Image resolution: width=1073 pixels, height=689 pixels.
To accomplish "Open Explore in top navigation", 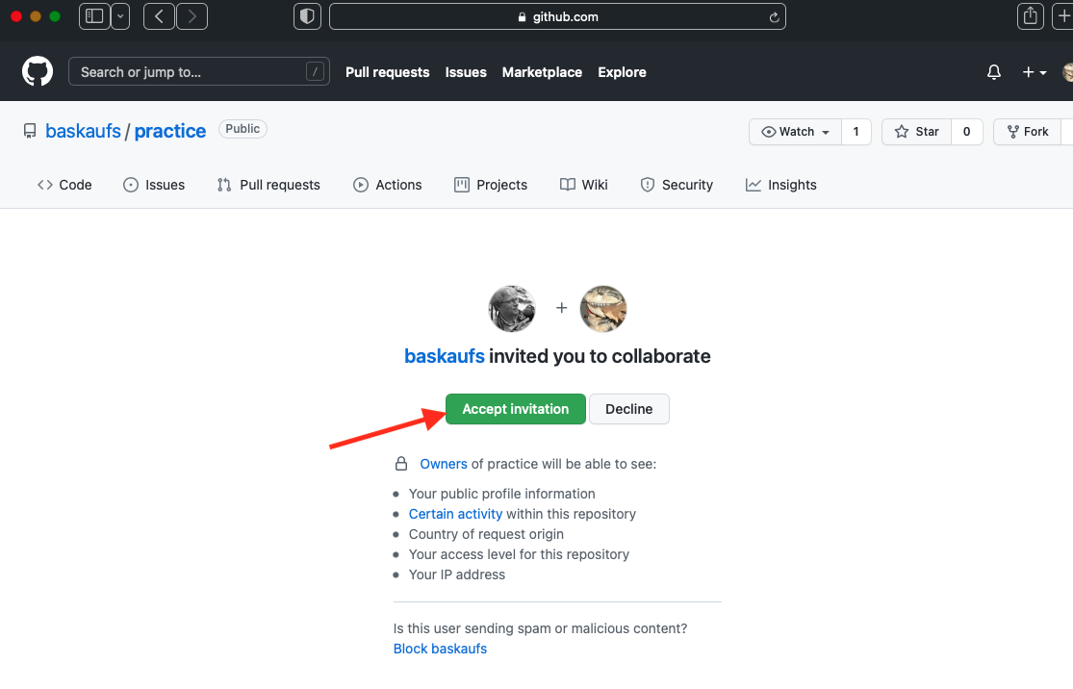I will pos(622,72).
